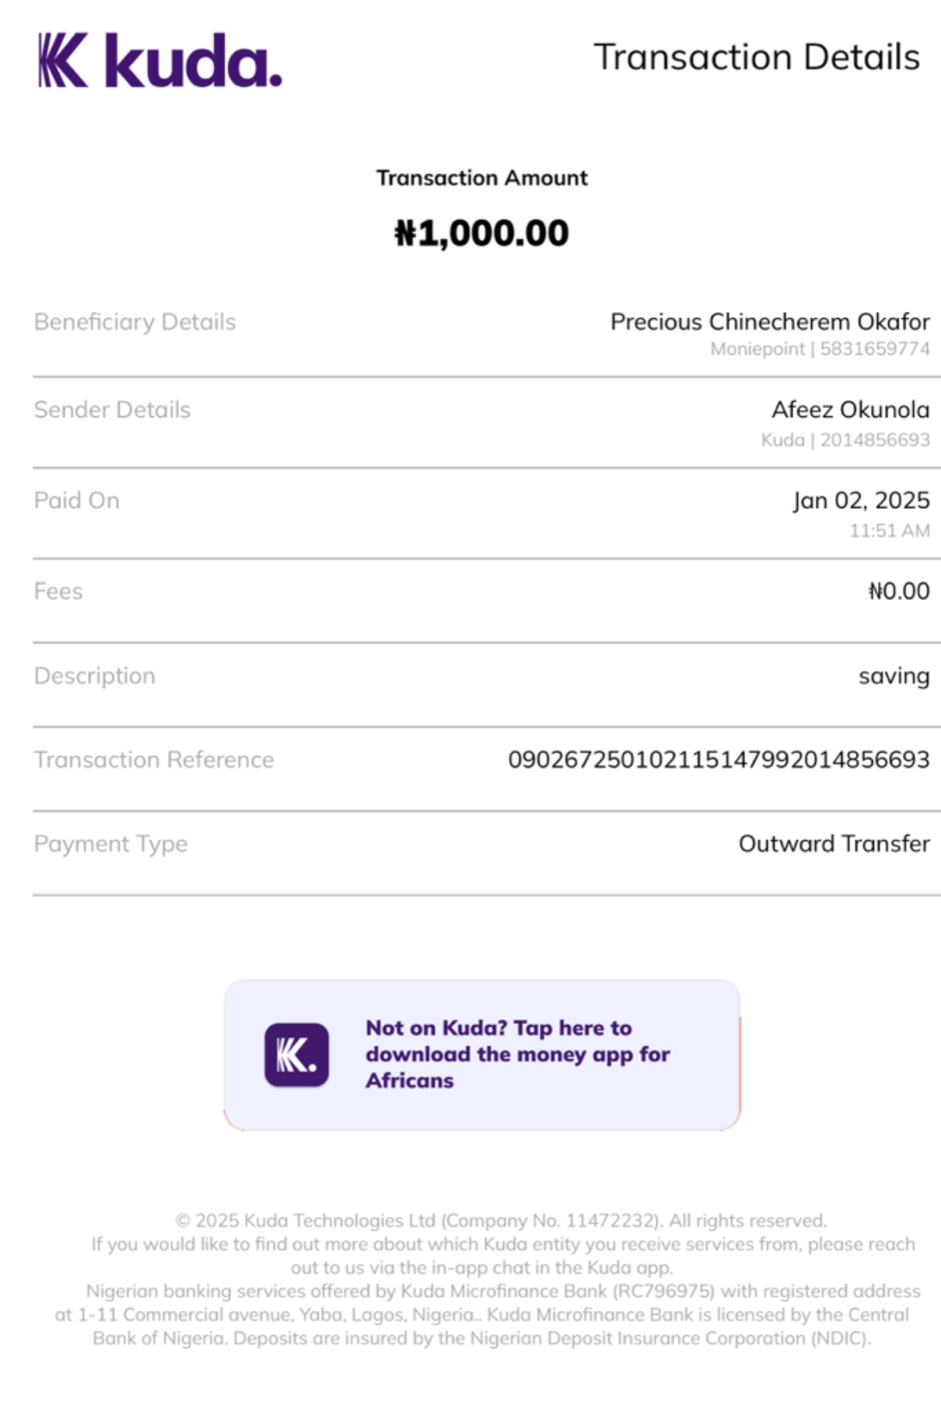Viewport: 941px width, 1405px height.
Task: Click the Kuda account number 2014856693
Action: click(875, 440)
